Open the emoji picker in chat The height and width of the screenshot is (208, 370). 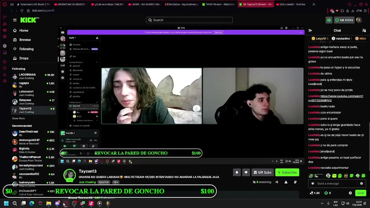coord(361,183)
